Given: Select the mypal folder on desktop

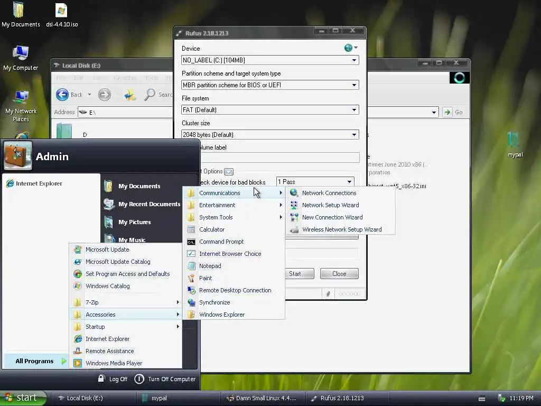Looking at the screenshot, I should (x=515, y=144).
